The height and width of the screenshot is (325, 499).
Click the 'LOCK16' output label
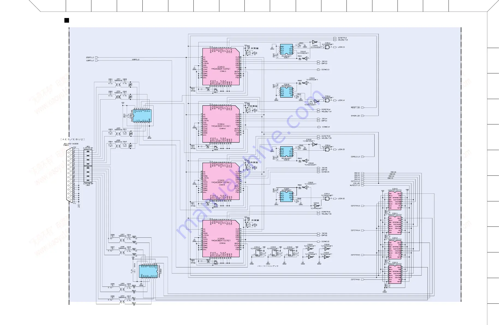[x=341, y=199]
